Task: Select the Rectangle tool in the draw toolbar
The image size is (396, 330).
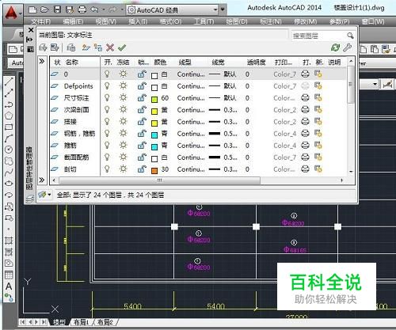Action: [9, 127]
